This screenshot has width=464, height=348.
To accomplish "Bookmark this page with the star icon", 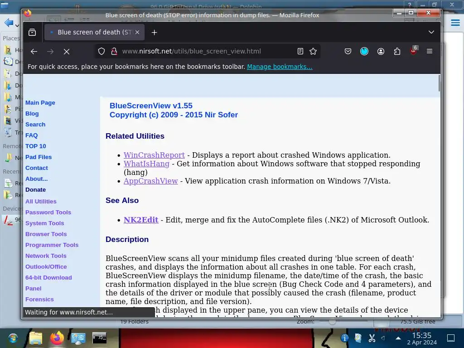I will point(313,52).
